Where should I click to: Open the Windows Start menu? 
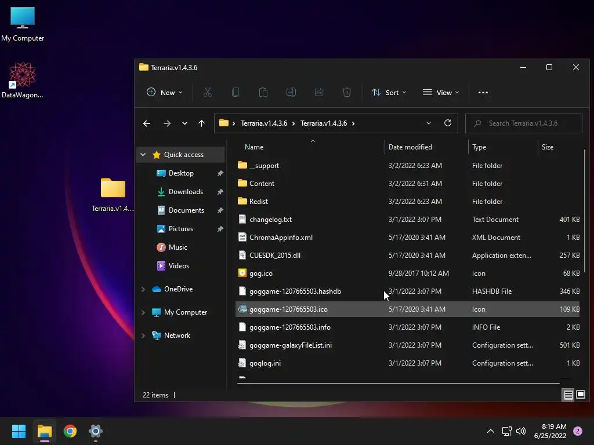tap(19, 431)
